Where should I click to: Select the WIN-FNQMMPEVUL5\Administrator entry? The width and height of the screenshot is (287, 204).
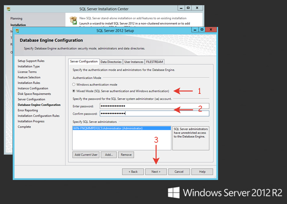[x=122, y=128]
